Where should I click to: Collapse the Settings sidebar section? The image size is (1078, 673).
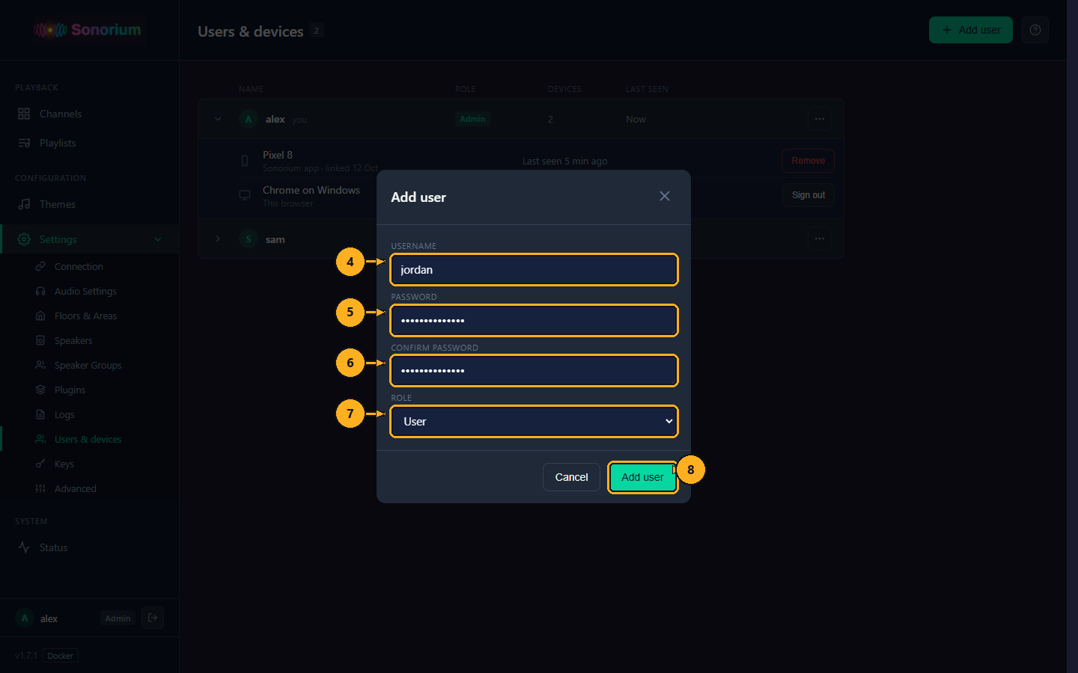(x=89, y=239)
